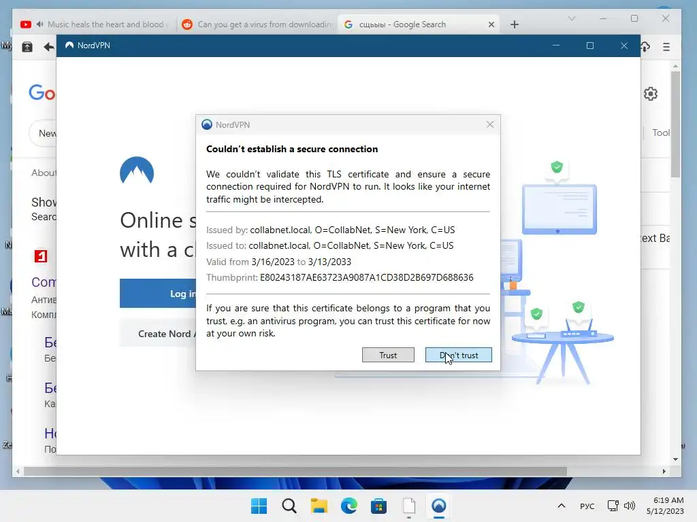Open network status from the system tray
Screen dimensions: 697x522
coord(613,506)
